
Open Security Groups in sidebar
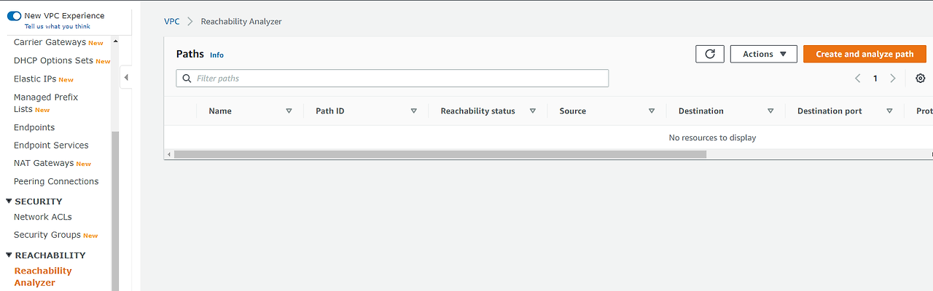(47, 235)
